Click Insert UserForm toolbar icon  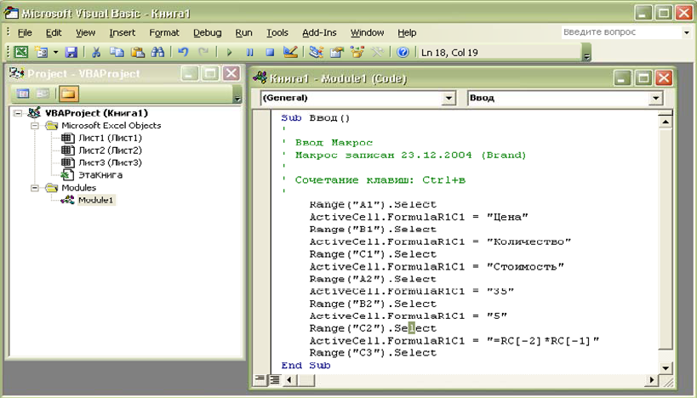pos(42,53)
